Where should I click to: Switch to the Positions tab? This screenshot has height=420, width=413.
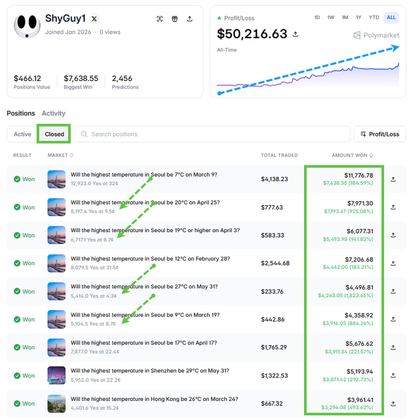click(21, 113)
